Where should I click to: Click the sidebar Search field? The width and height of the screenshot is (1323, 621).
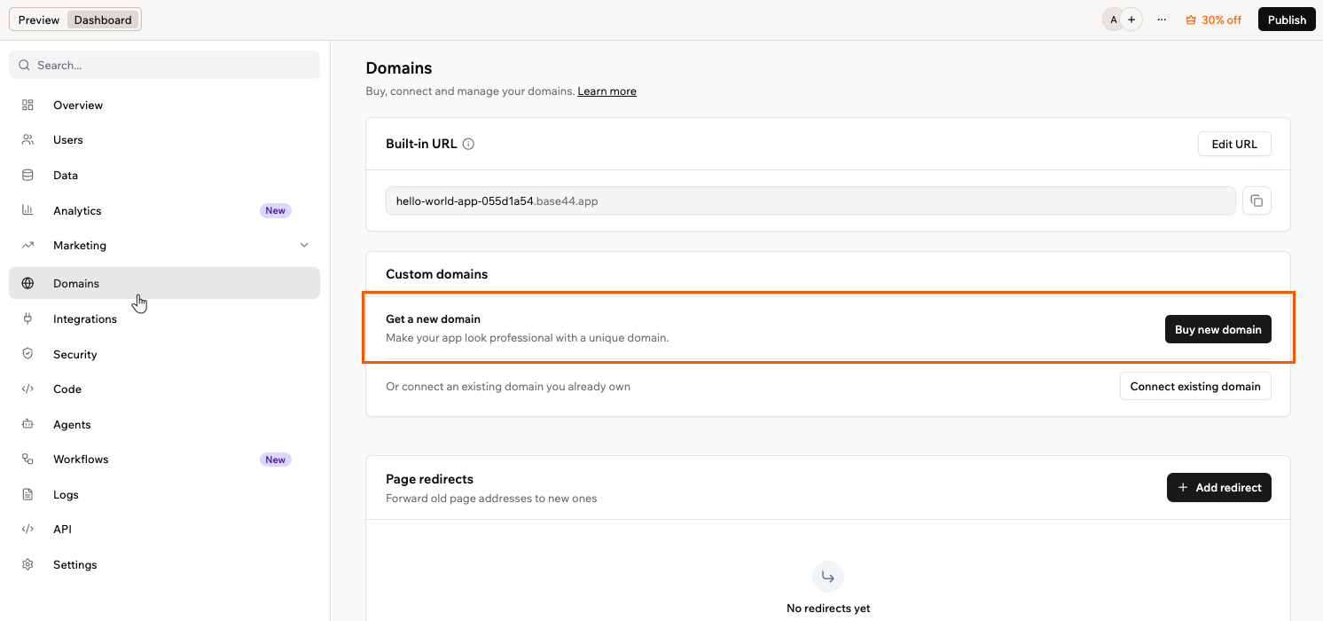164,65
